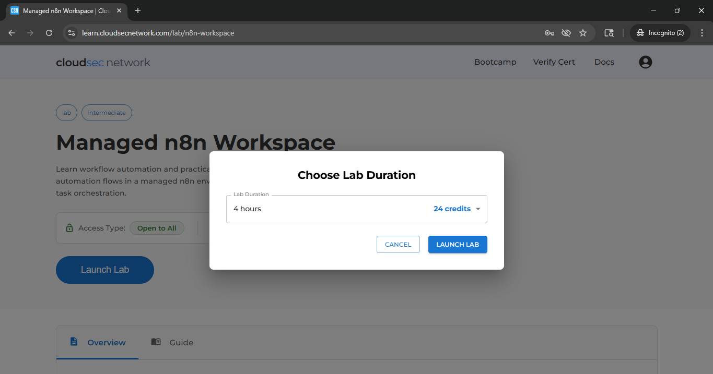713x374 pixels.
Task: Click the Overview document icon
Action: tap(74, 342)
